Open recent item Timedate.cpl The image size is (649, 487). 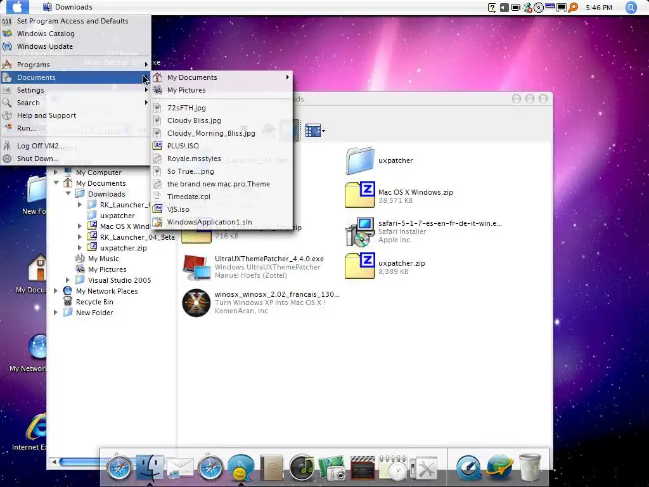pos(222,197)
